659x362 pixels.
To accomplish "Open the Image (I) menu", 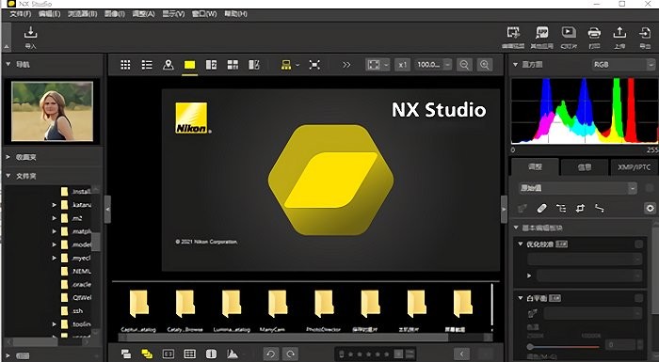I will [x=114, y=14].
